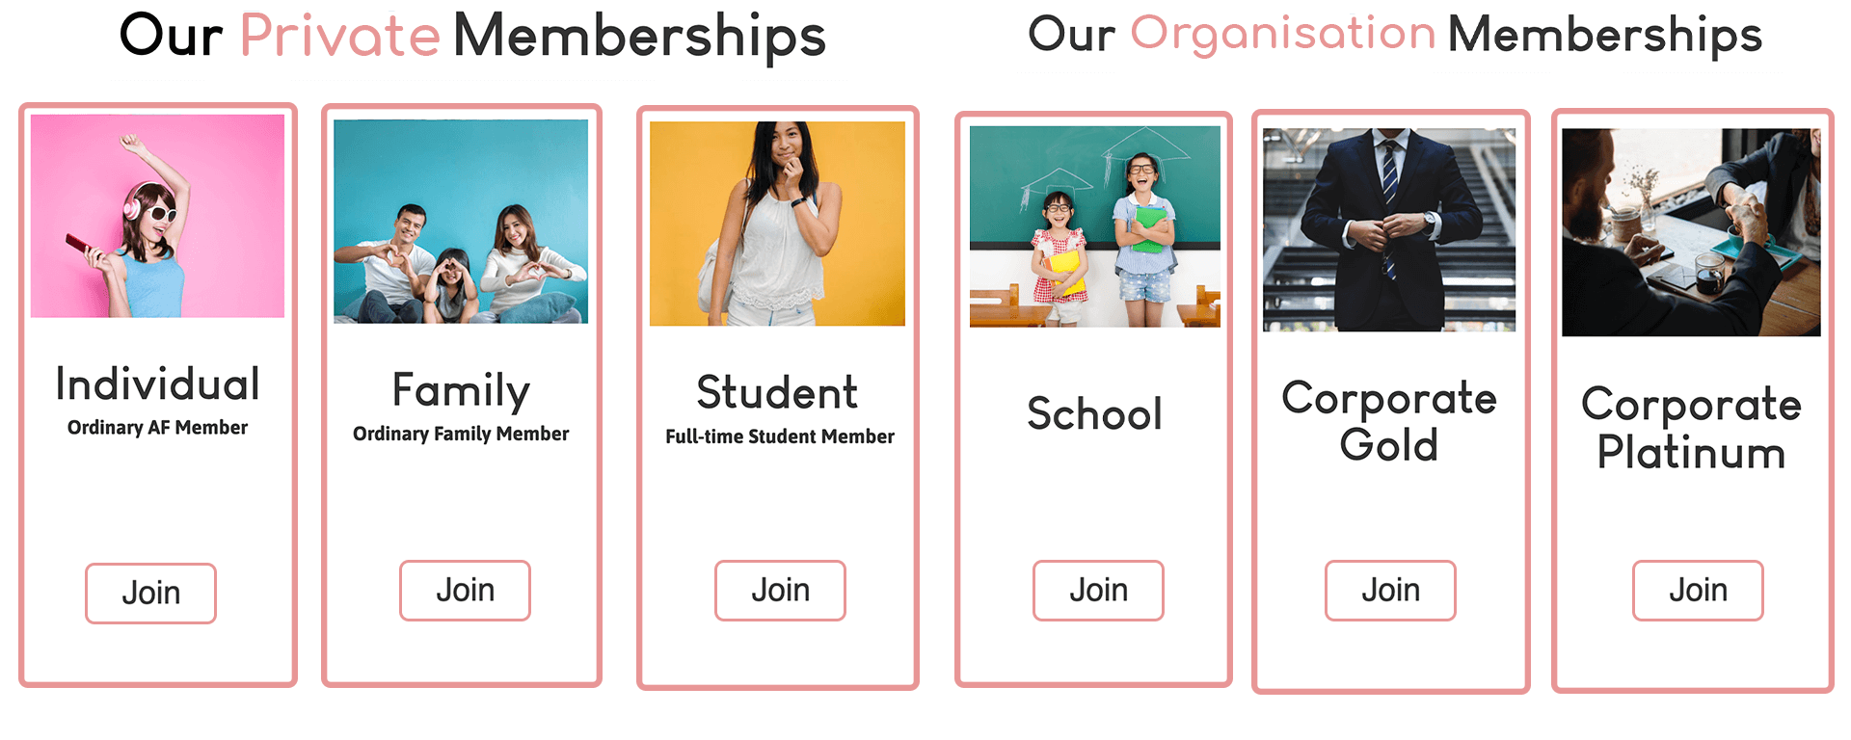This screenshot has width=1851, height=740.
Task: Open the School chalkboard children photo
Action: 1095,226
